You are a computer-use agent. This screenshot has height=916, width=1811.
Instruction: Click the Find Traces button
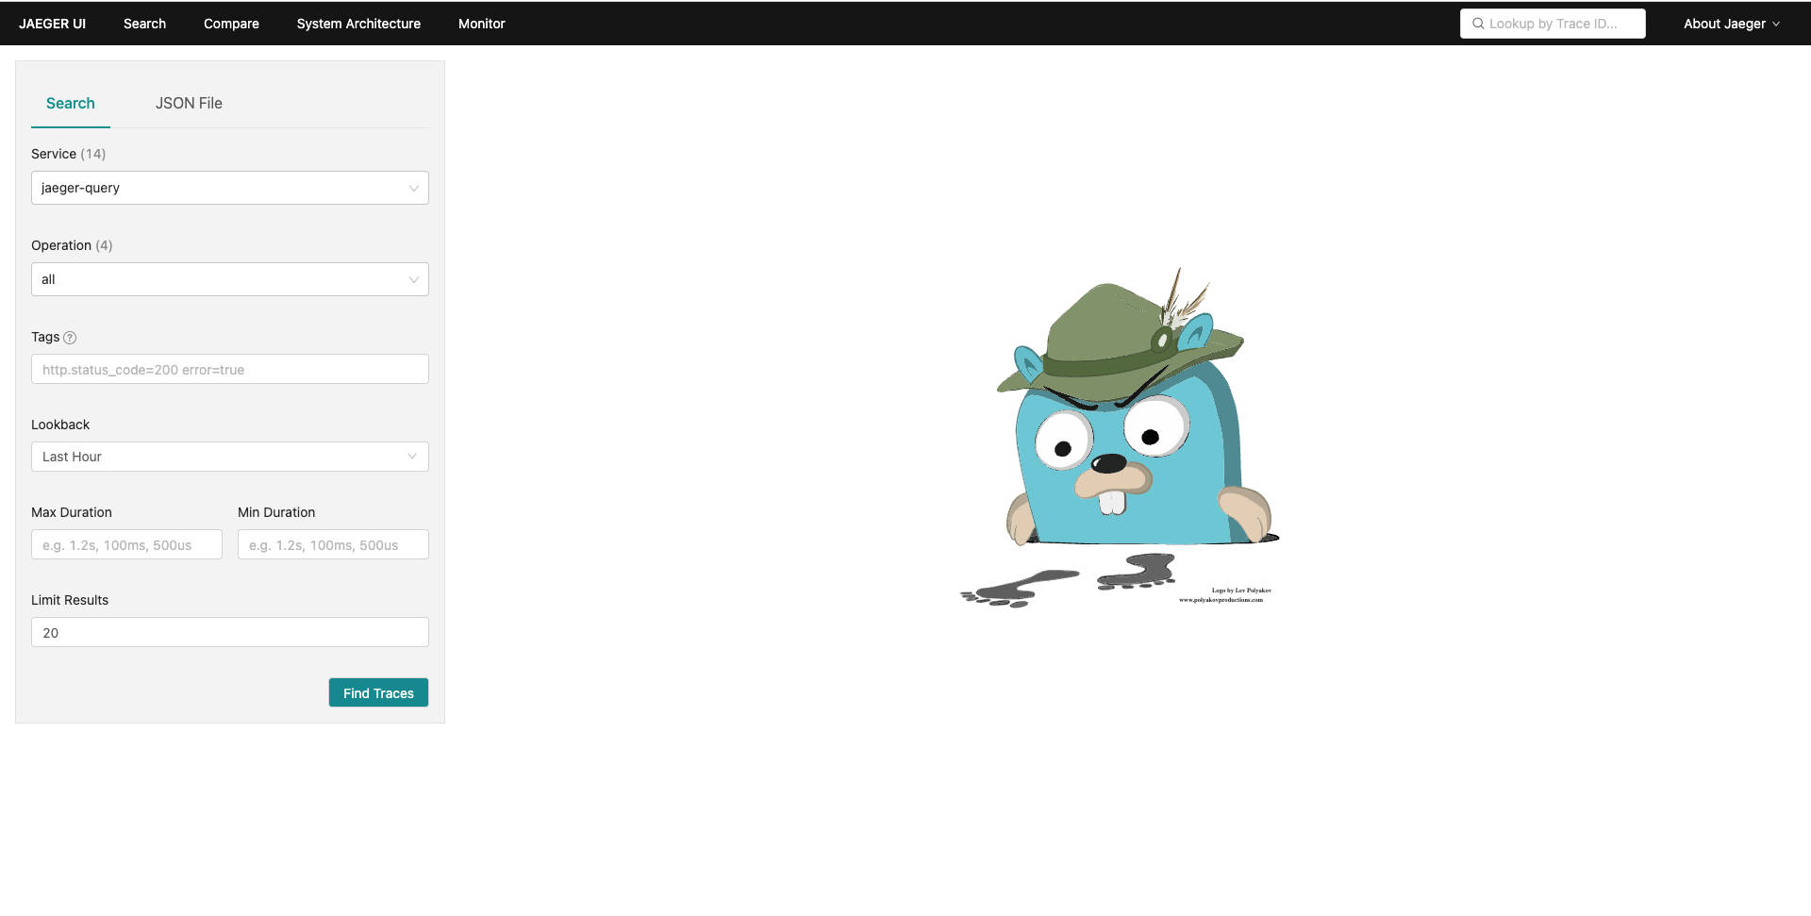click(378, 692)
